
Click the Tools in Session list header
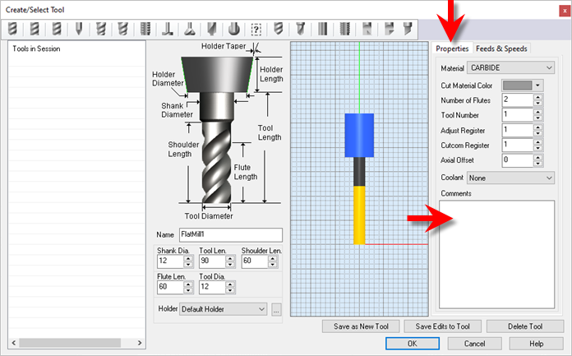36,49
